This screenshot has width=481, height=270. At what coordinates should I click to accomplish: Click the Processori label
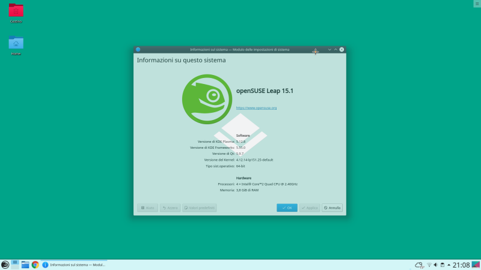(227, 184)
